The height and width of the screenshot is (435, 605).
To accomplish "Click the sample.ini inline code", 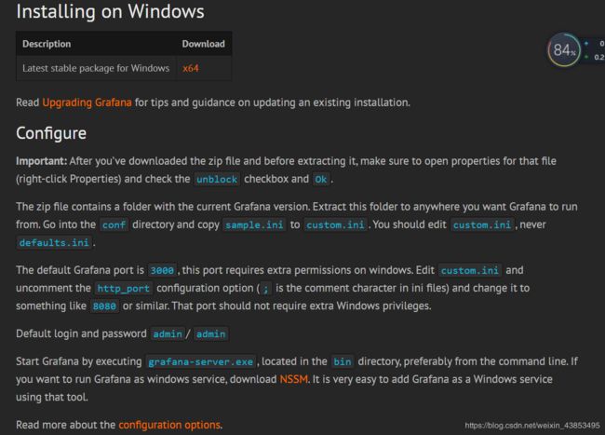I will [254, 225].
